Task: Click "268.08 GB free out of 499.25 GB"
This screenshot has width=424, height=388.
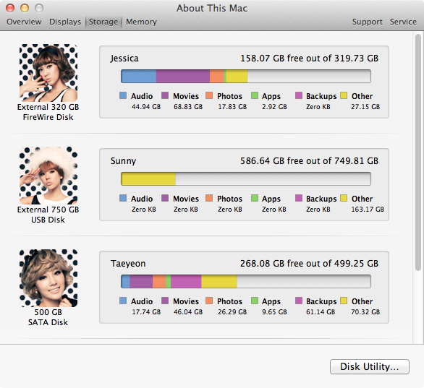Action: coord(310,264)
